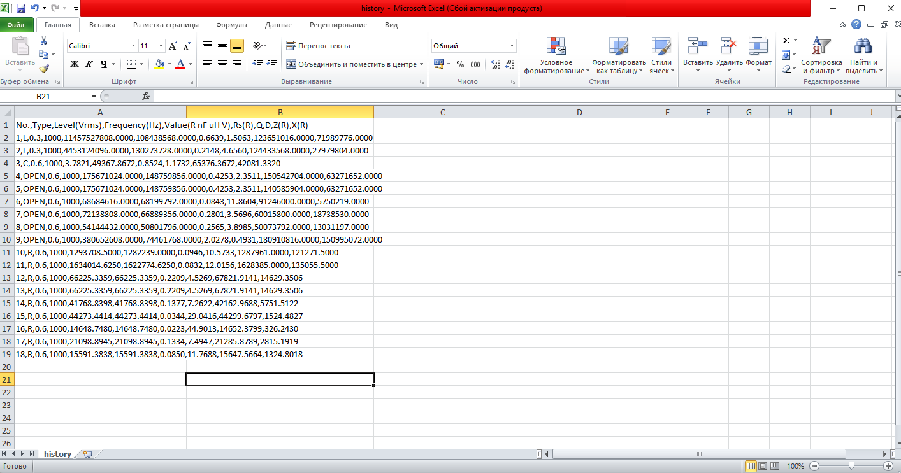
Task: Open Сортировка и фильтр menu
Action: click(x=821, y=55)
